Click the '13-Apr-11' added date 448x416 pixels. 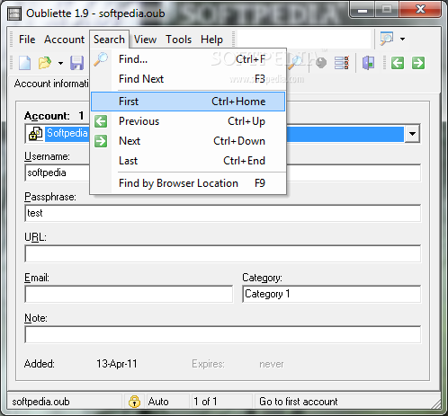117,364
